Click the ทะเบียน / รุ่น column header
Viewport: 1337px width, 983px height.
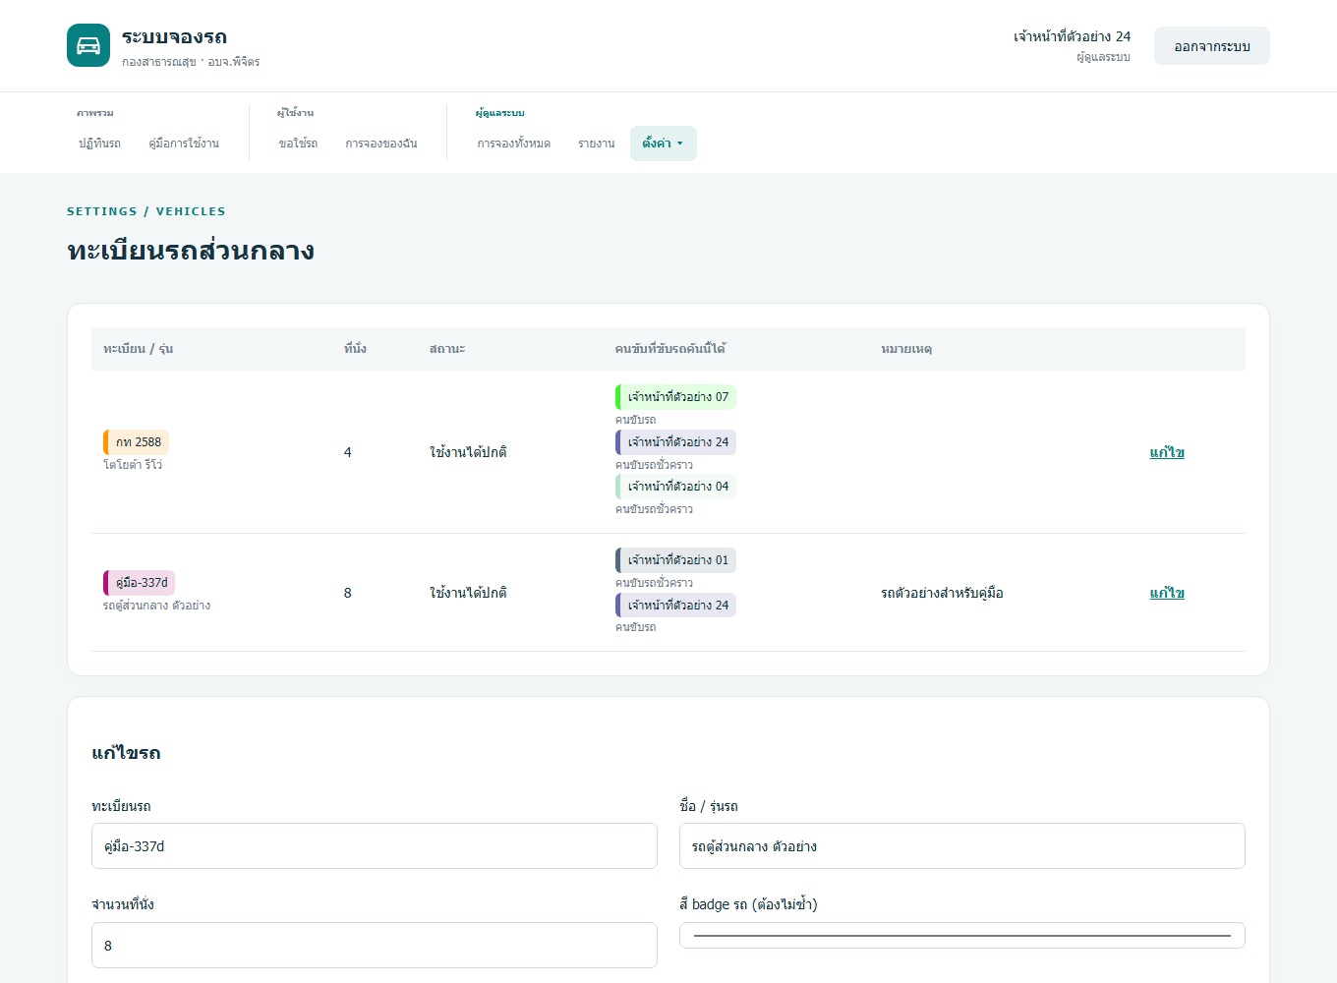[x=139, y=349]
